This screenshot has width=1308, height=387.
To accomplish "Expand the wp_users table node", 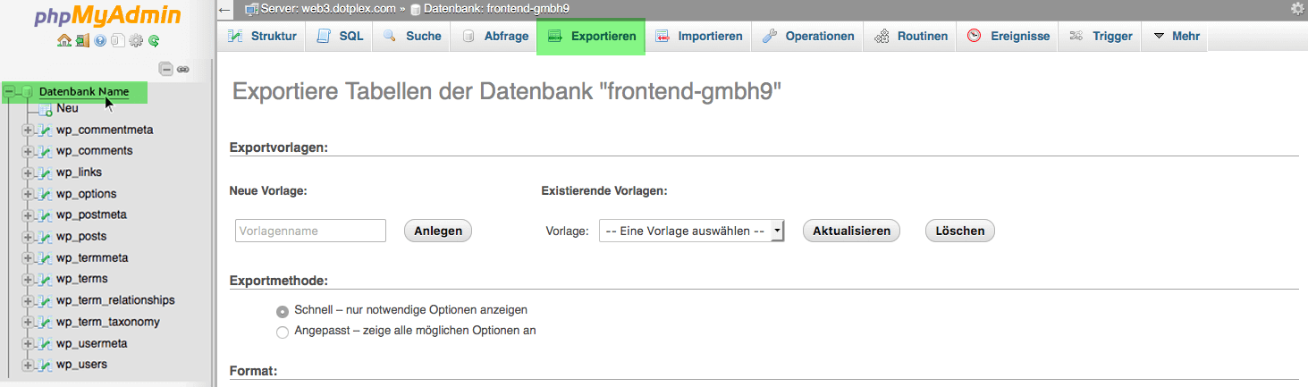I will coord(28,365).
